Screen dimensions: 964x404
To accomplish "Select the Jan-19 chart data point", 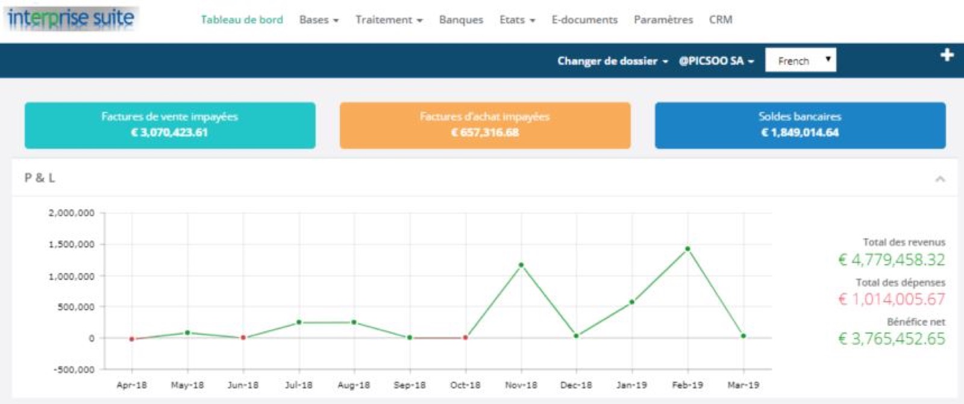I will [632, 302].
